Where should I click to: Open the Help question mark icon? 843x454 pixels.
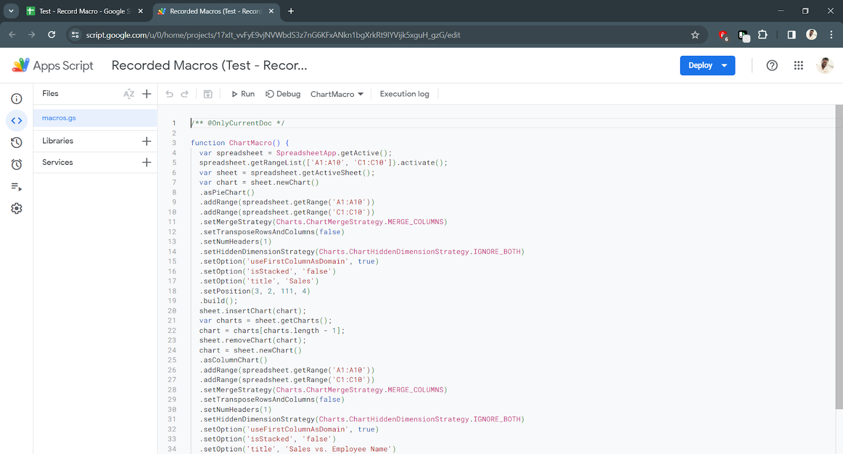[x=772, y=65]
